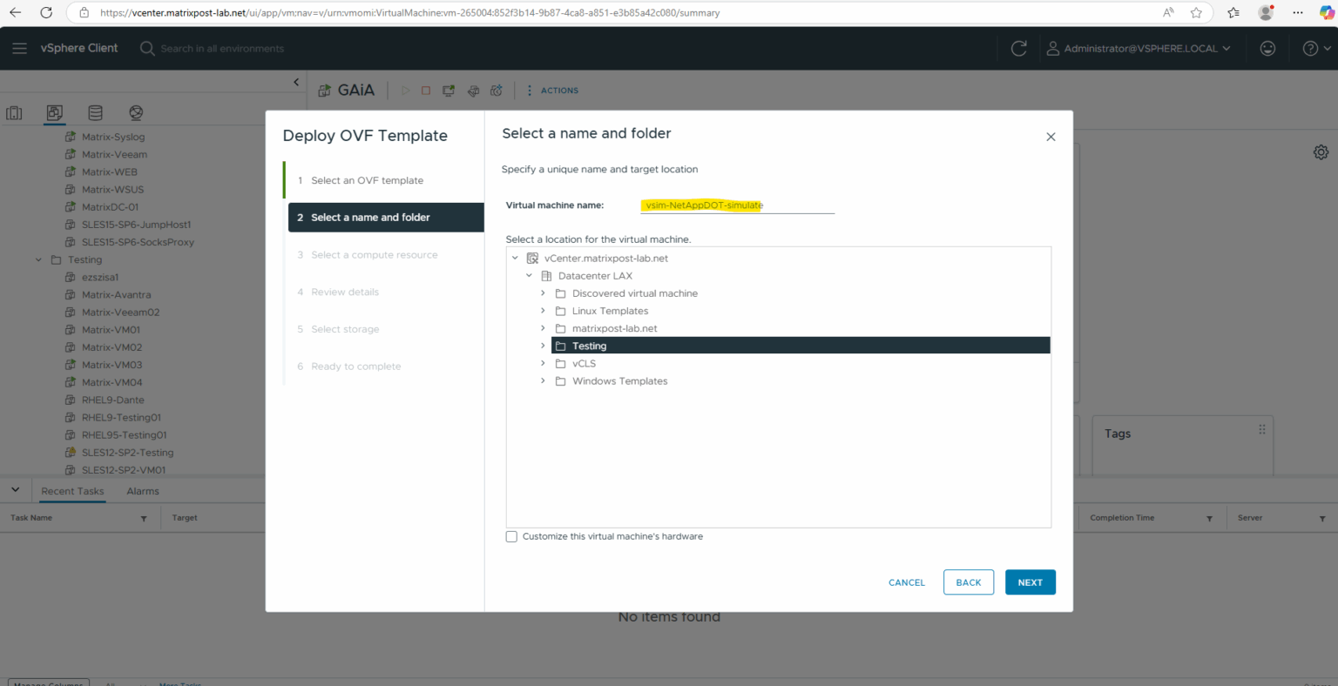Collapse the Datacenter LAX node

tap(528, 275)
